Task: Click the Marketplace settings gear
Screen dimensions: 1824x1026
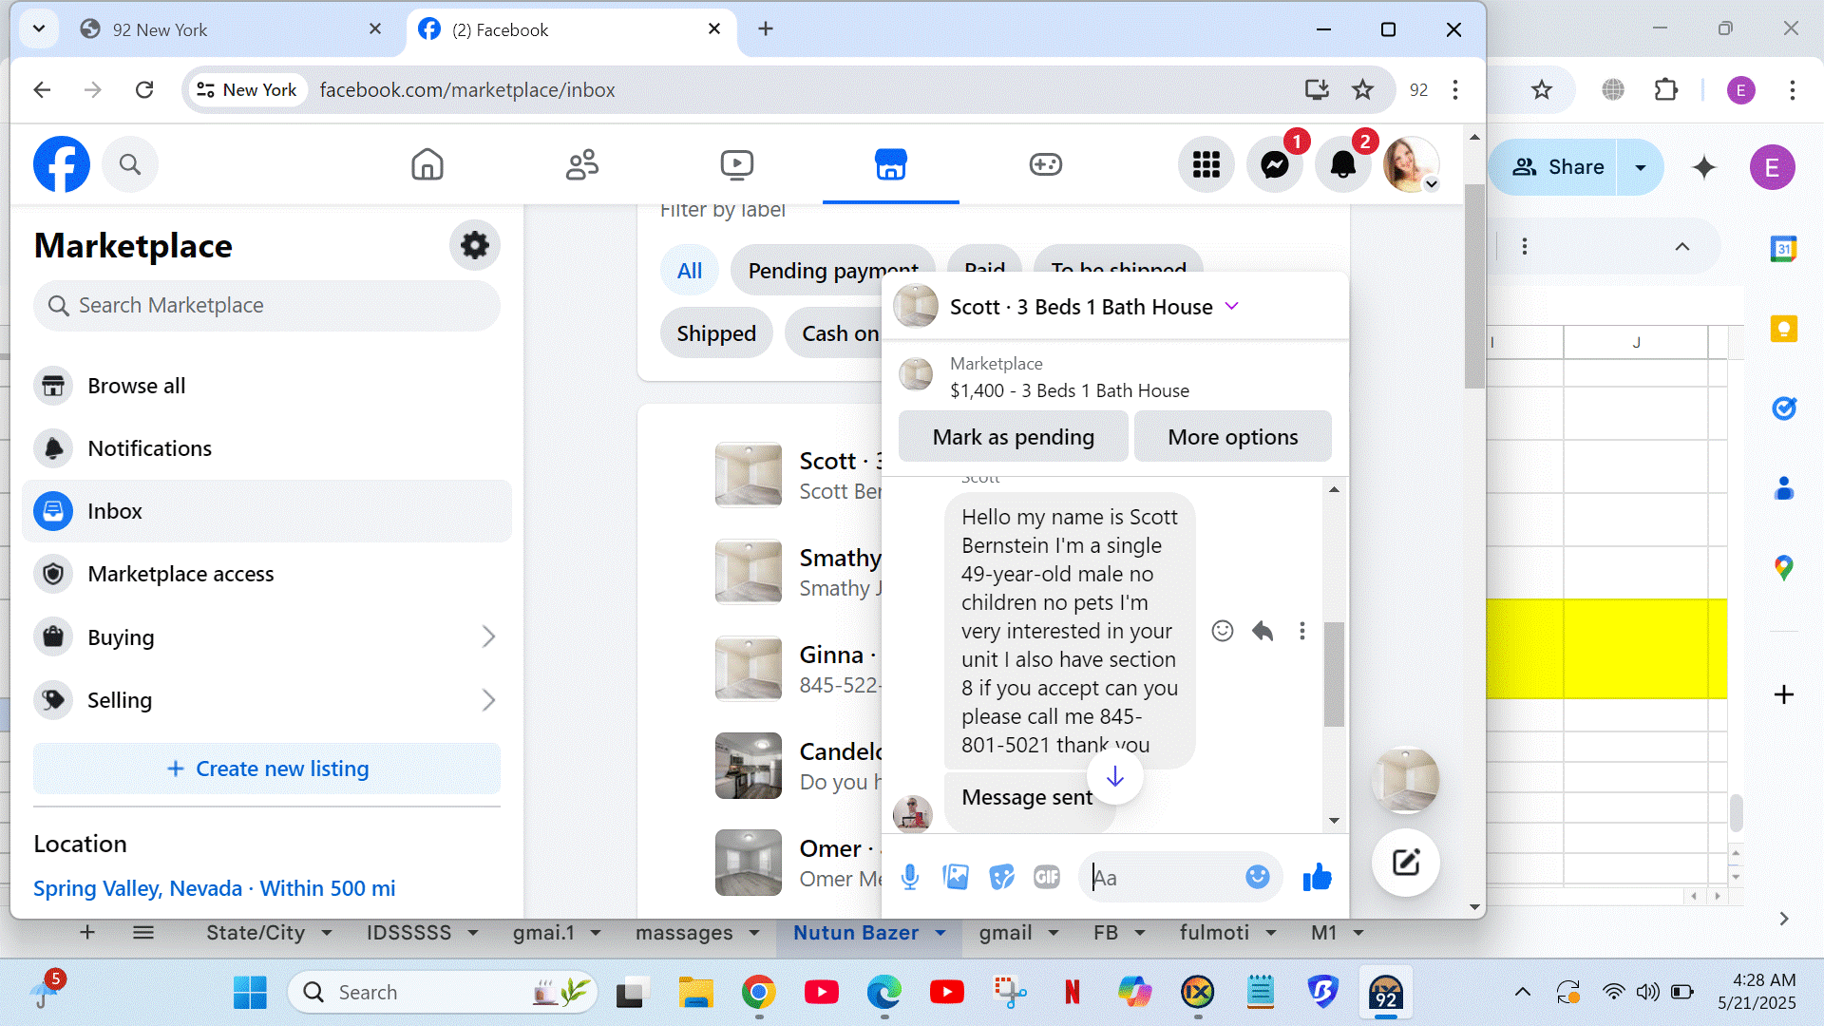Action: (474, 246)
